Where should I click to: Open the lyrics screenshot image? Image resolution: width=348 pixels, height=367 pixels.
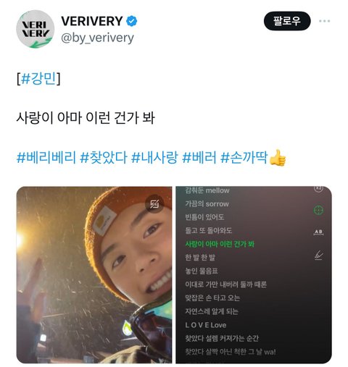pyautogui.click(x=254, y=274)
